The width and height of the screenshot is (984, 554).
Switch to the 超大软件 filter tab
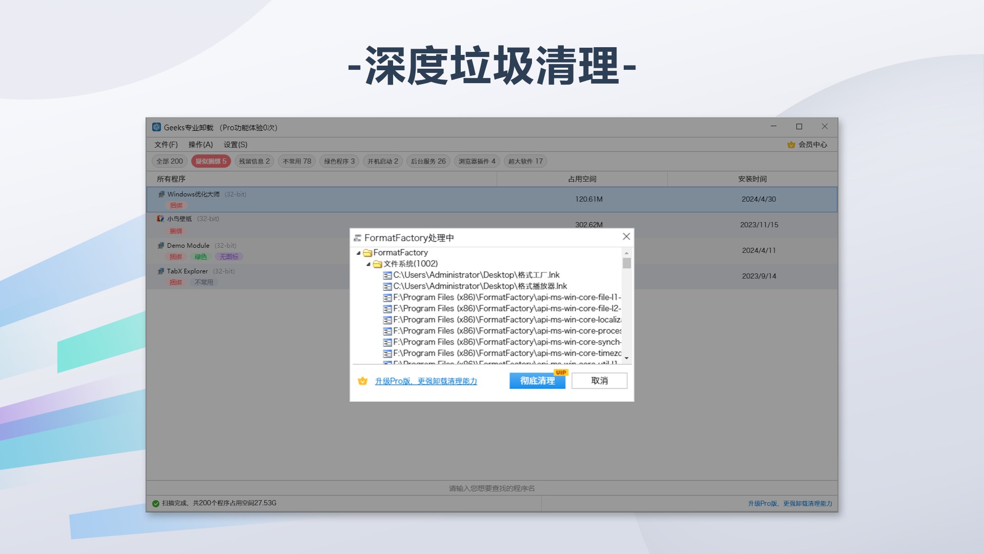(x=525, y=161)
